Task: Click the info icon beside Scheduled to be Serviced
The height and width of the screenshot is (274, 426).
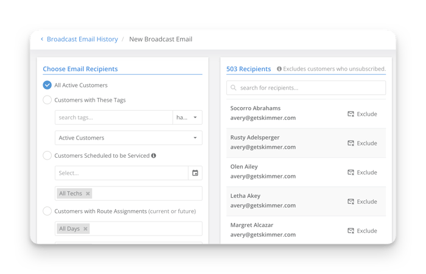Action: point(153,155)
